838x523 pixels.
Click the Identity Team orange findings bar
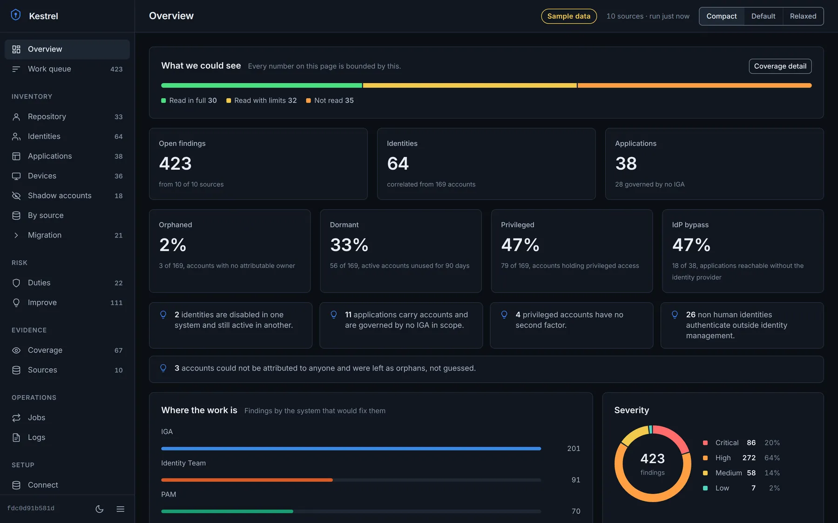[x=247, y=480]
